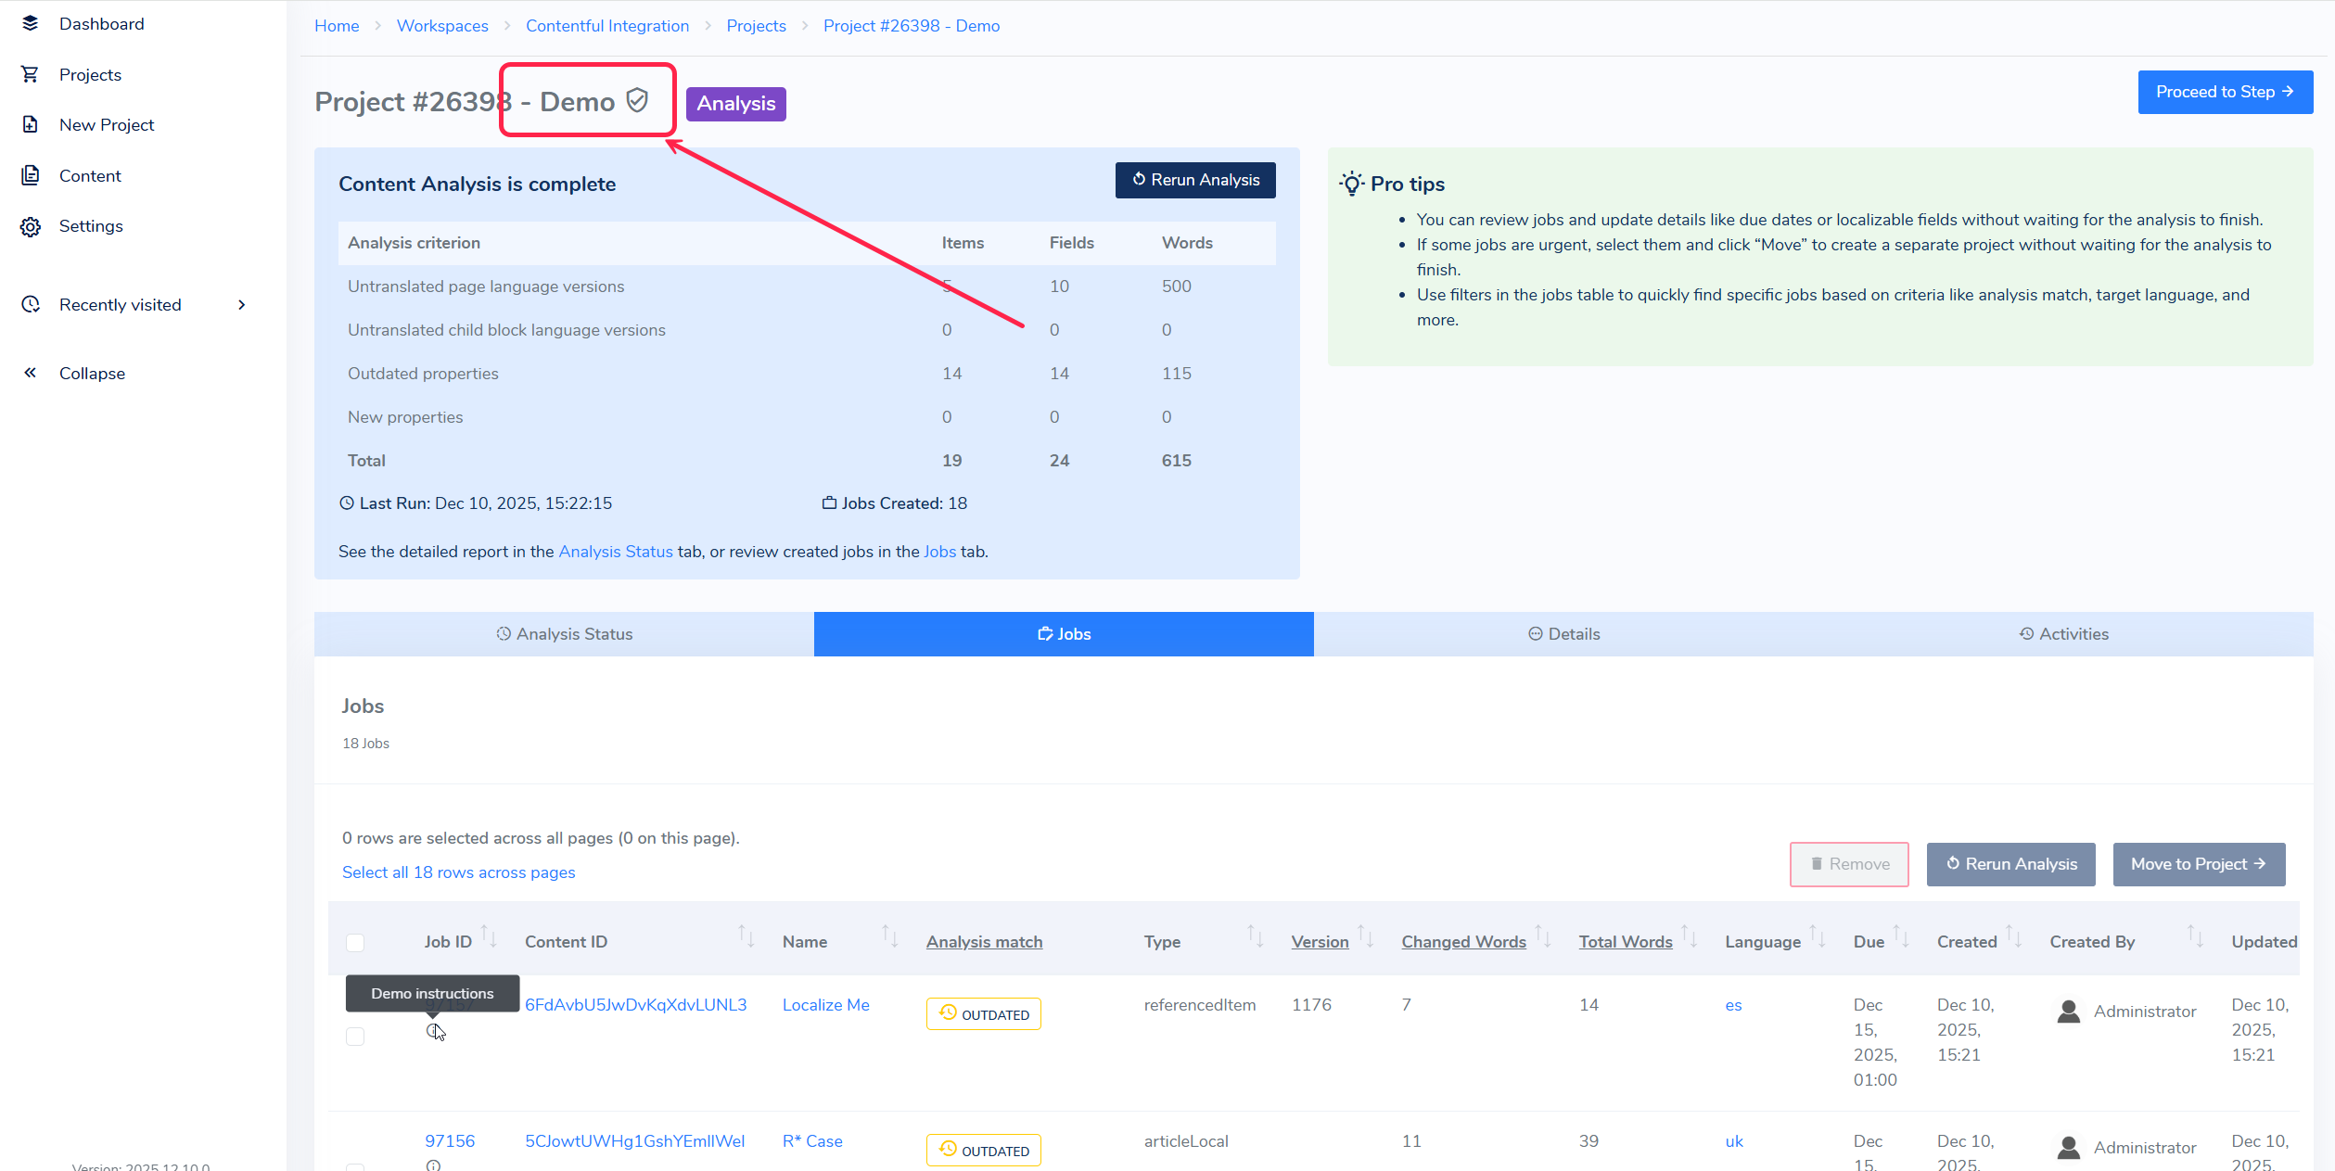Sort by Due column arrows
The image size is (2335, 1171).
tap(1901, 936)
